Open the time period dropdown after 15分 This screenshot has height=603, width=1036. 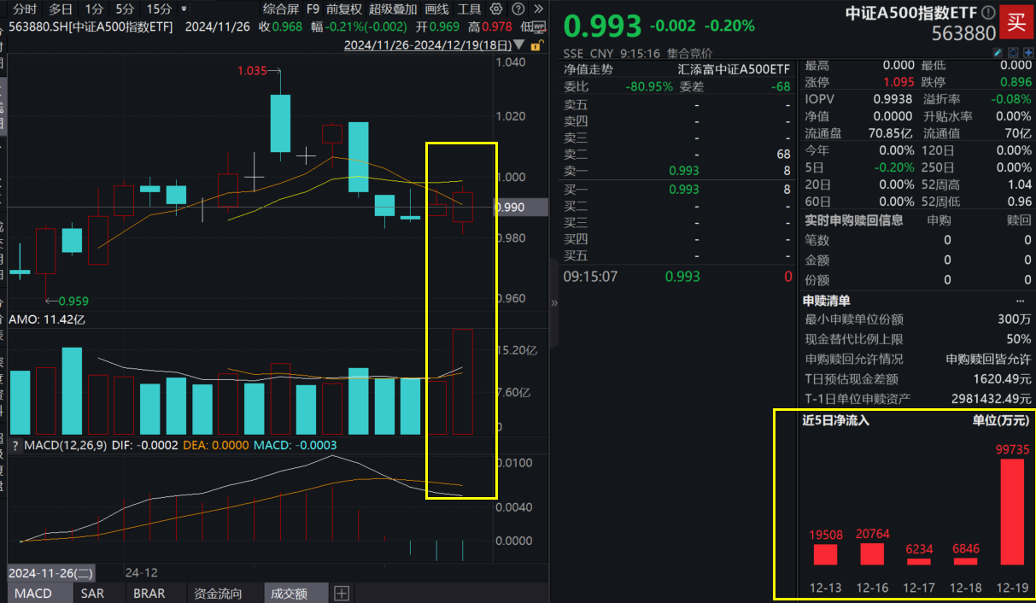click(184, 9)
